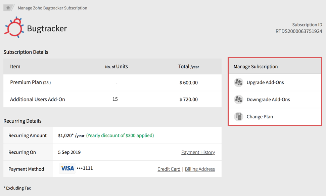Click the Total /year column header
This screenshot has width=326, height=196.
click(189, 67)
